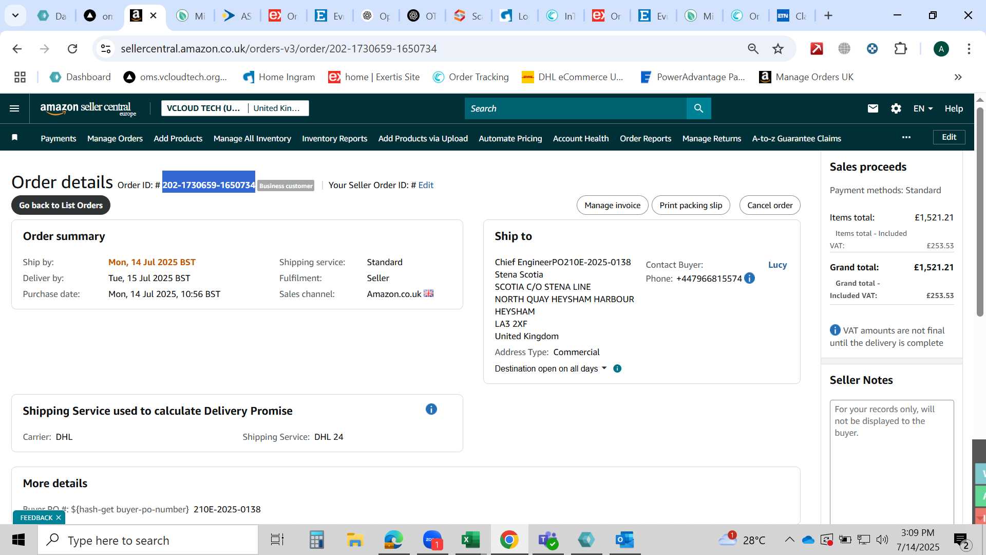
Task: Click the info icon in the Shipping Service card
Action: click(431, 409)
